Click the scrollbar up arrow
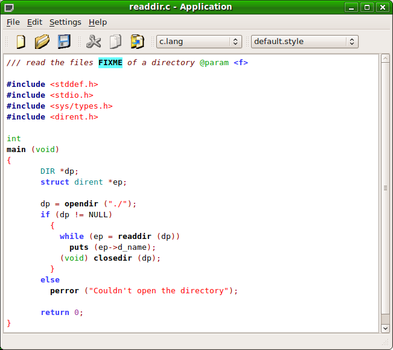 point(386,58)
